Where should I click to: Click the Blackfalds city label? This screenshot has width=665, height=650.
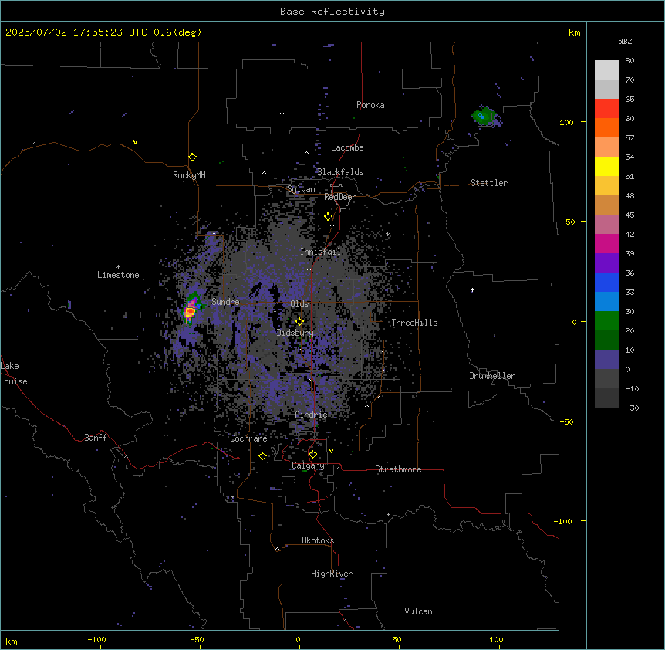point(340,172)
